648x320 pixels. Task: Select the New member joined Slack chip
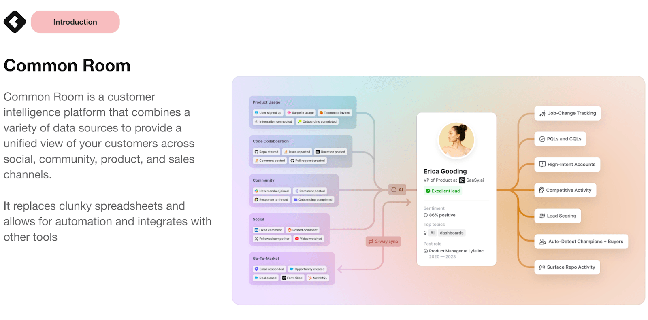coord(271,191)
